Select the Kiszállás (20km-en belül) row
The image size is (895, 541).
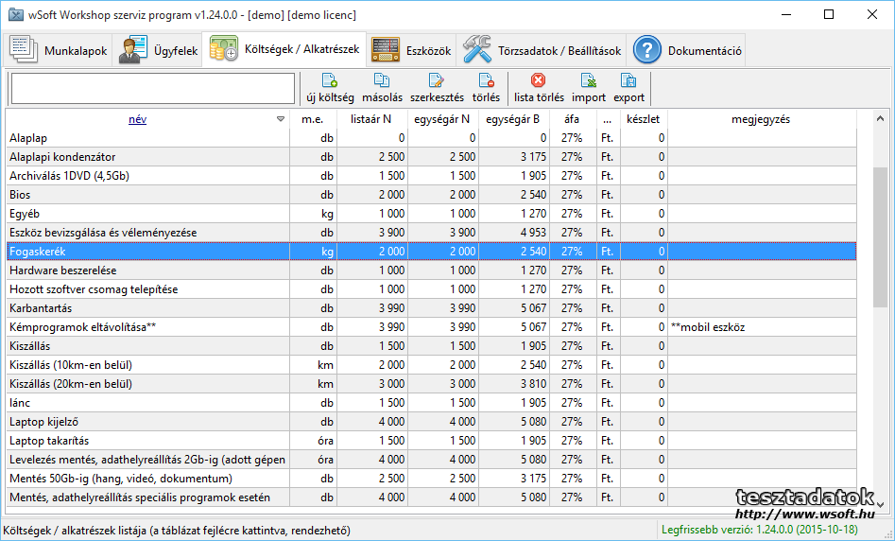431,383
